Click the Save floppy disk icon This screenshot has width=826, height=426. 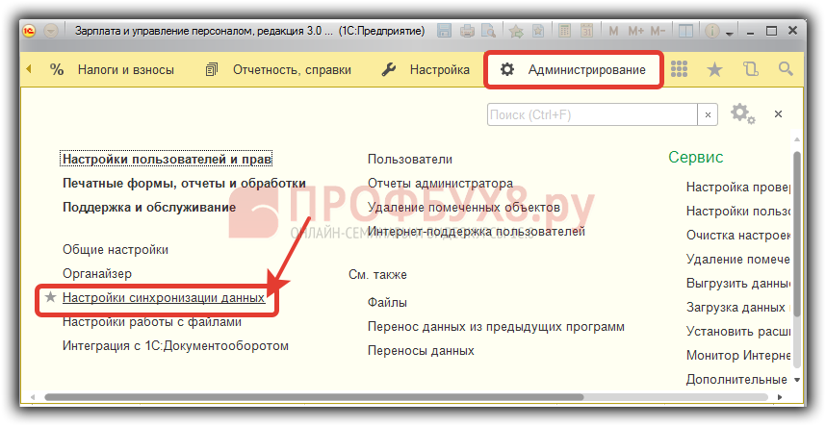point(444,31)
